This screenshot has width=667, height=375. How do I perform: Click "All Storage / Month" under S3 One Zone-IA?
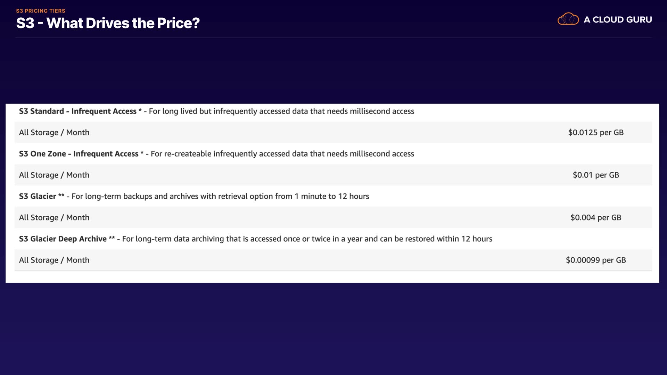[x=54, y=175]
